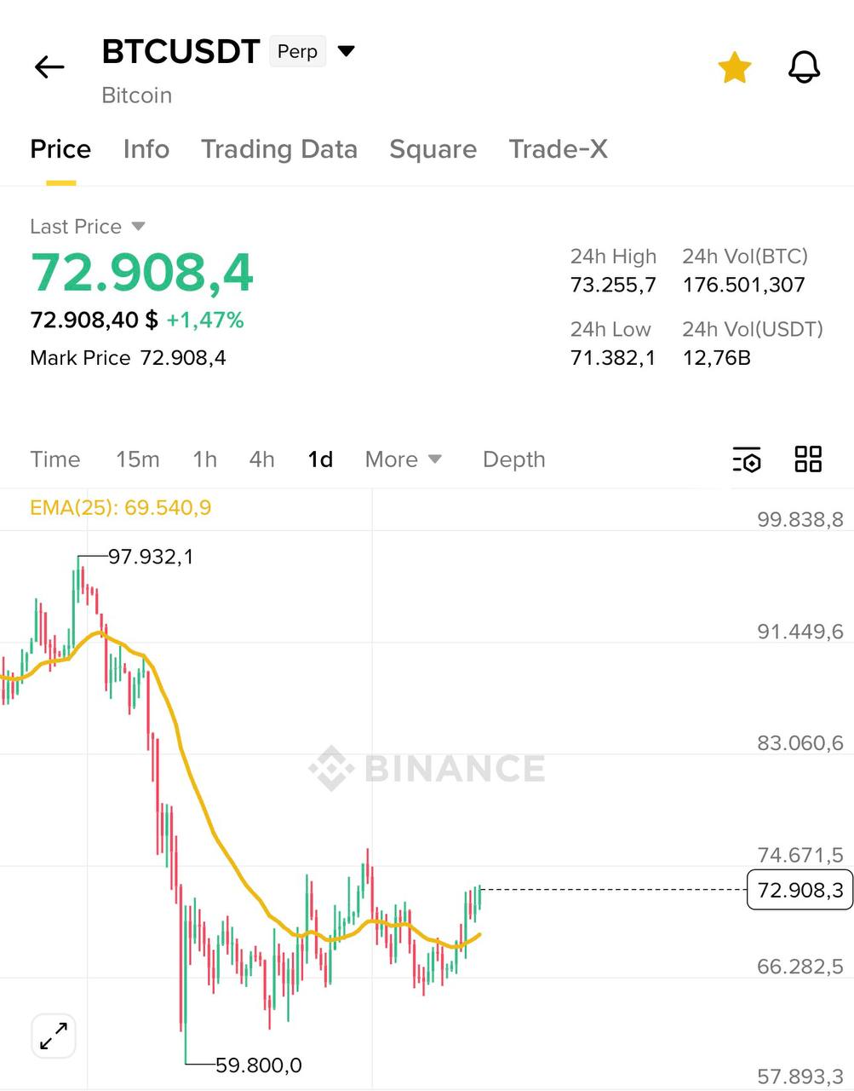
Task: Select the 4h chart interval
Action: click(261, 459)
